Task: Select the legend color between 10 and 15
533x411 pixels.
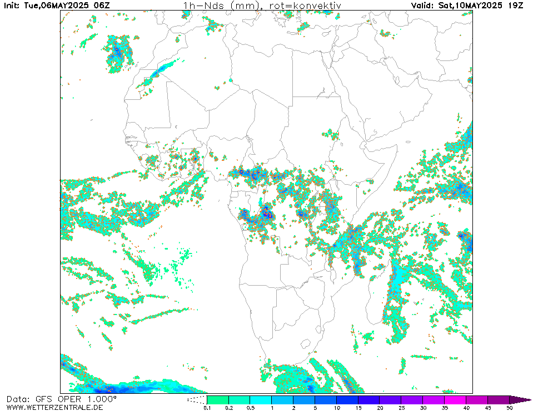Action: 347,400
